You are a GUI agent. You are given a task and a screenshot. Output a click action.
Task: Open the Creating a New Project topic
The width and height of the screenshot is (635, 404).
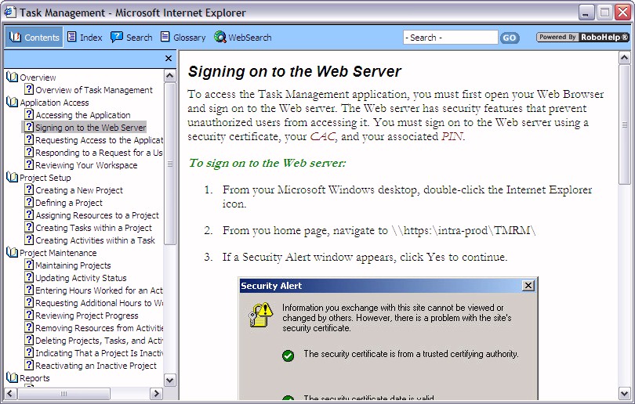[x=78, y=190]
